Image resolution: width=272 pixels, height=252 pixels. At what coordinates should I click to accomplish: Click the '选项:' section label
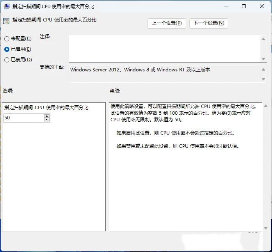point(8,91)
